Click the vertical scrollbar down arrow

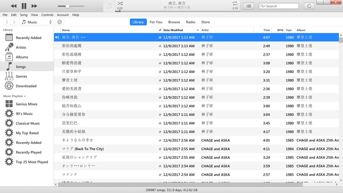point(341,180)
